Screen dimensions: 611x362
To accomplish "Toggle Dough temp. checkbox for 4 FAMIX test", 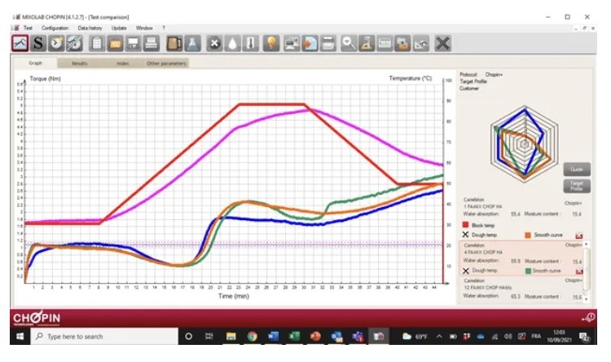I will tap(467, 270).
